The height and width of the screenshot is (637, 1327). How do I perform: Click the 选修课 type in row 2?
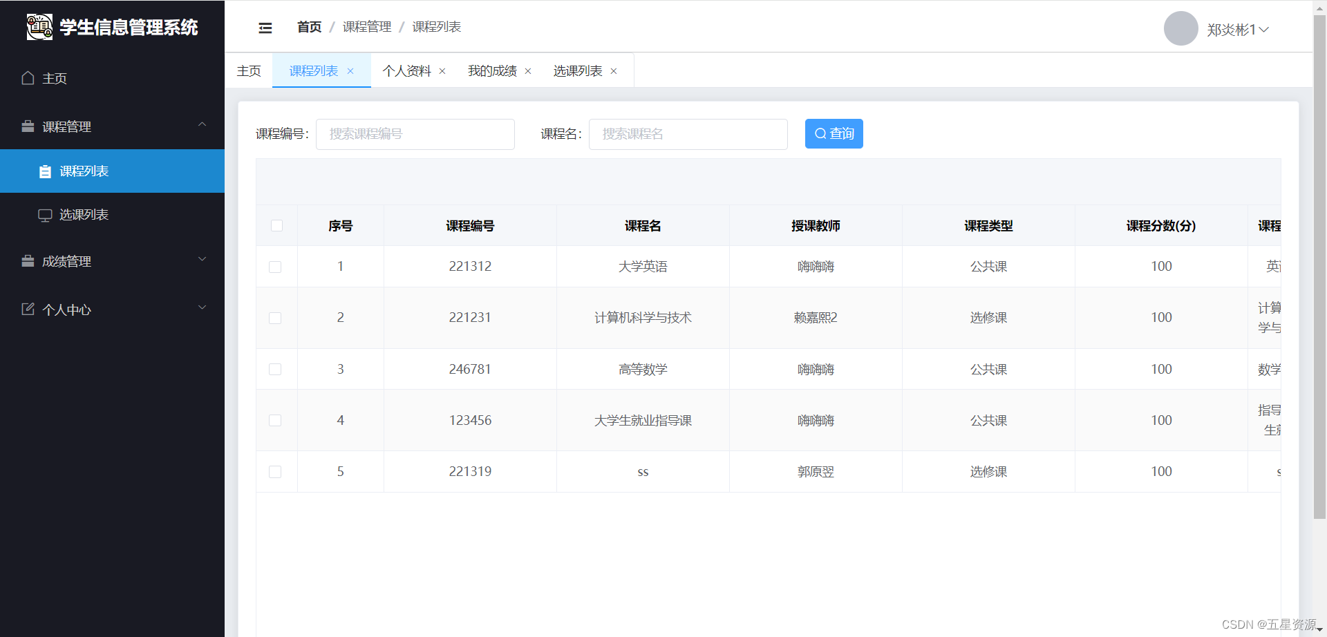coord(988,318)
